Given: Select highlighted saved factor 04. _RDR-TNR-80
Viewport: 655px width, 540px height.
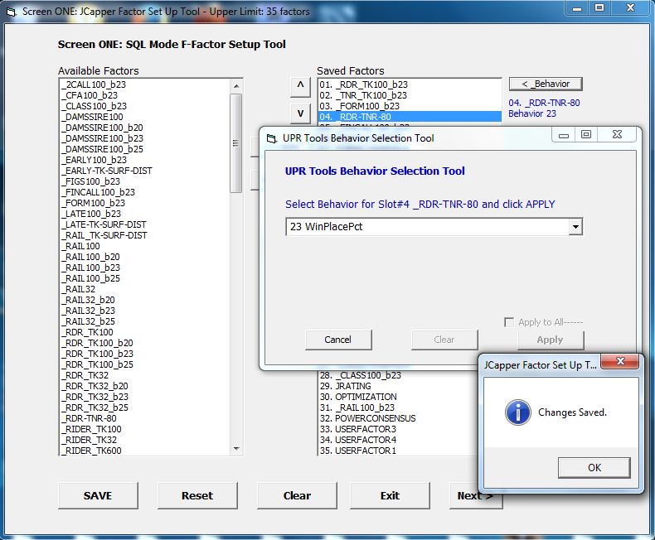Looking at the screenshot, I should 410,117.
